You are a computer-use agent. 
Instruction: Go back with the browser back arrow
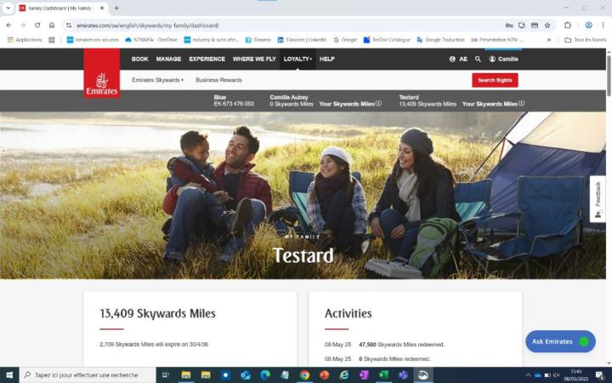9,25
